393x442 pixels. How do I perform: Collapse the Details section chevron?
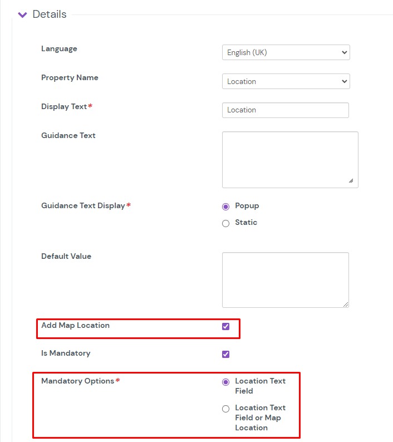tap(22, 15)
